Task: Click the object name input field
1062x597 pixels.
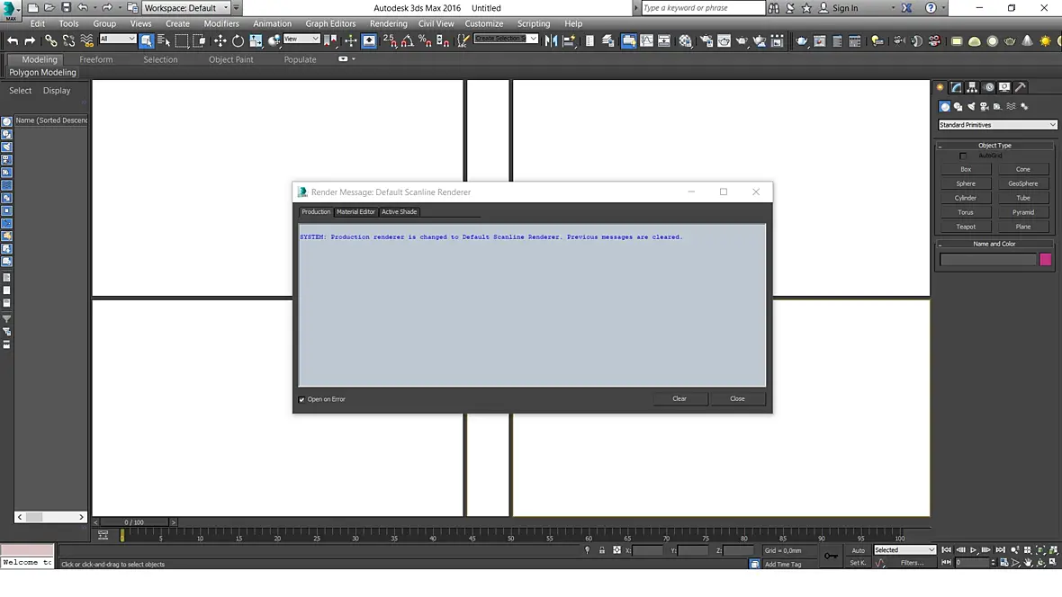Action: (988, 259)
